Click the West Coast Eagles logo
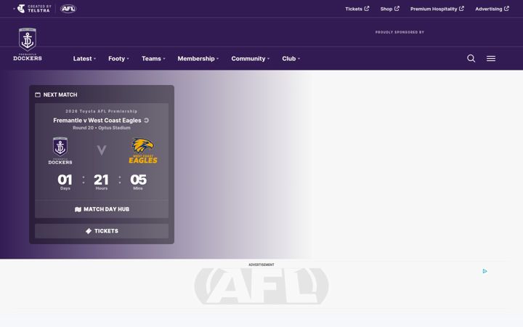 (143, 150)
